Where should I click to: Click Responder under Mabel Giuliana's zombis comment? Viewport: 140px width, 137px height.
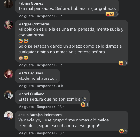pos(46,107)
